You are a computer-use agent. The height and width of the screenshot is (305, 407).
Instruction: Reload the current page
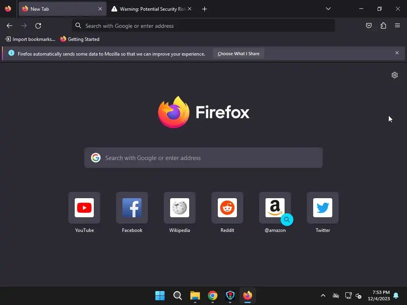tap(38, 26)
